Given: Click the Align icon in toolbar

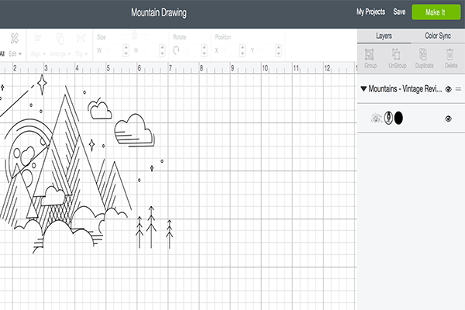Looking at the screenshot, I should pos(38,39).
